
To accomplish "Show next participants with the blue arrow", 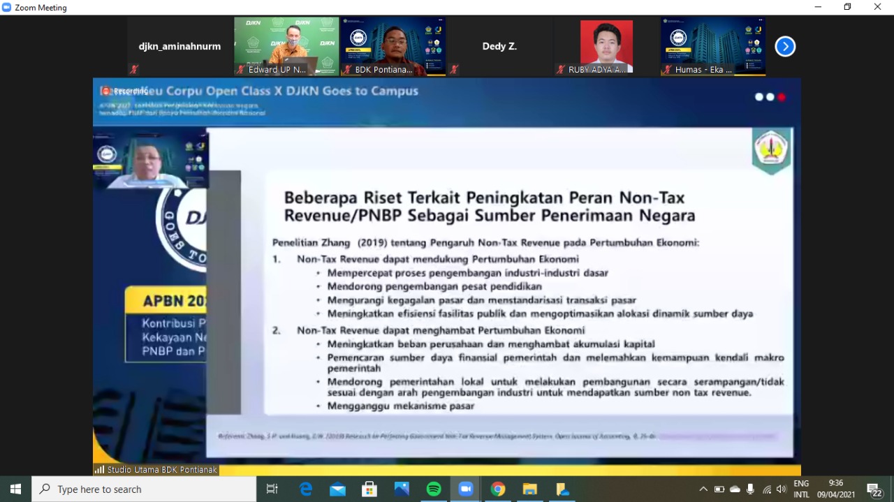I will click(785, 47).
